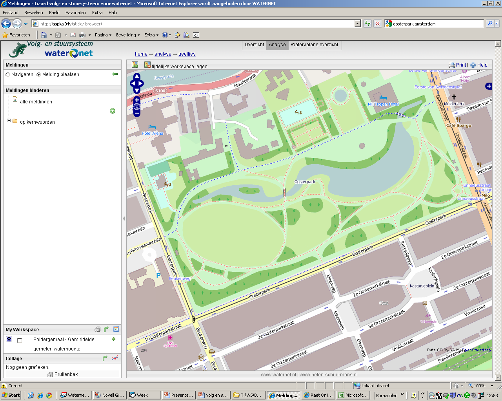Open the recent pages dropdown beside Forward button
This screenshot has height=401, width=502.
[x=26, y=24]
